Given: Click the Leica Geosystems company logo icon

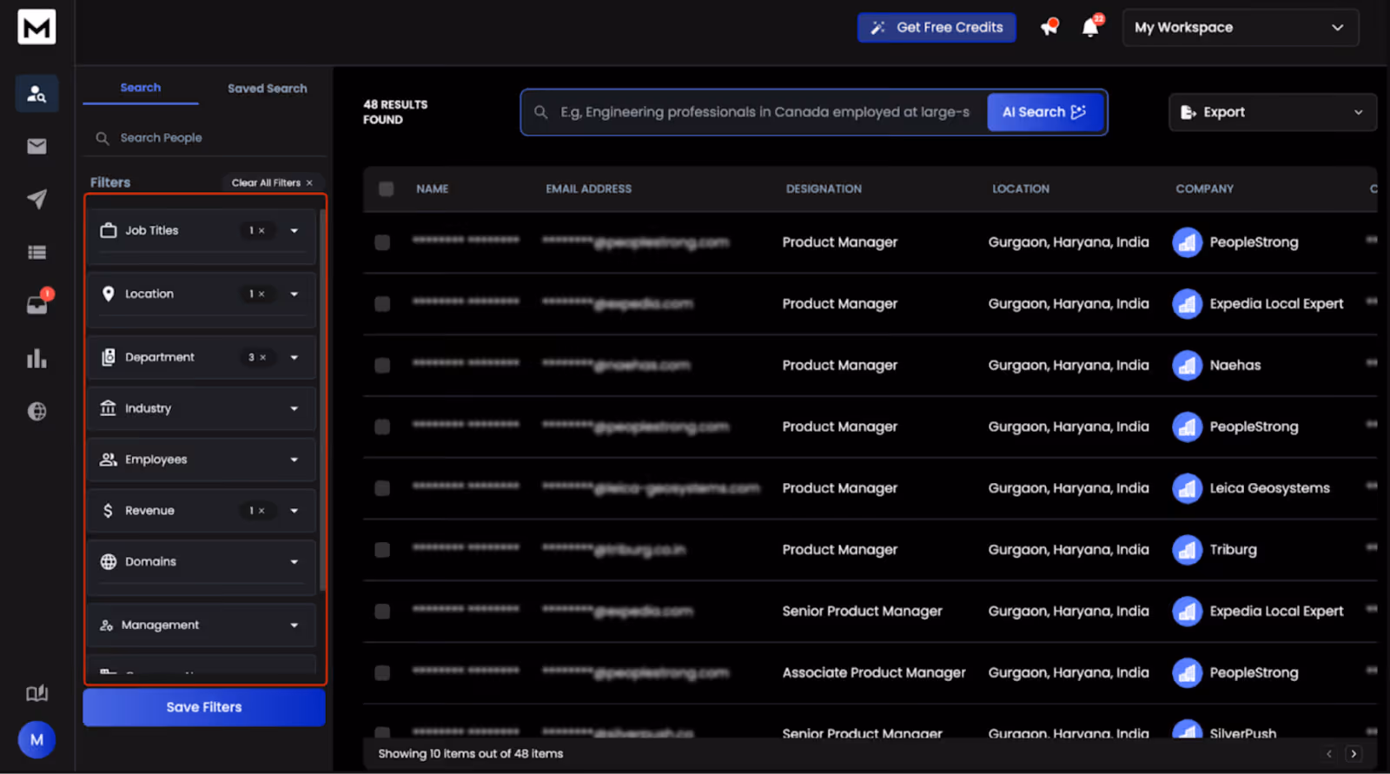Looking at the screenshot, I should pyautogui.click(x=1187, y=488).
